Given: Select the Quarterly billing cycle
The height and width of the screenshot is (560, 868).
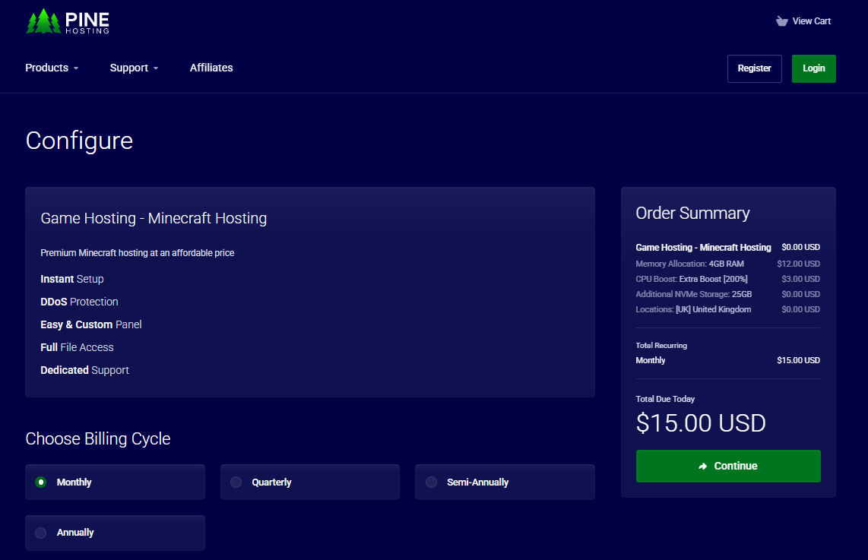Looking at the screenshot, I should (310, 482).
